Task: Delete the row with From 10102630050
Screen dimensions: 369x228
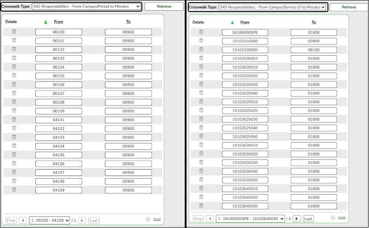Action: coord(201,179)
